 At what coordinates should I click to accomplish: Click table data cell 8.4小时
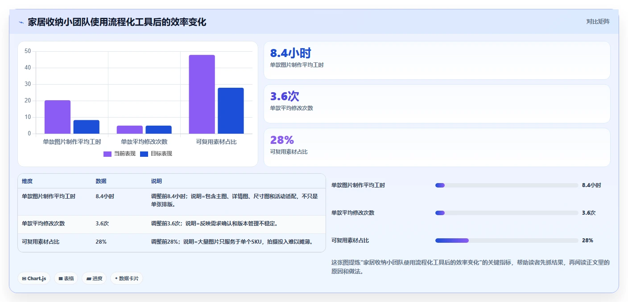point(105,196)
